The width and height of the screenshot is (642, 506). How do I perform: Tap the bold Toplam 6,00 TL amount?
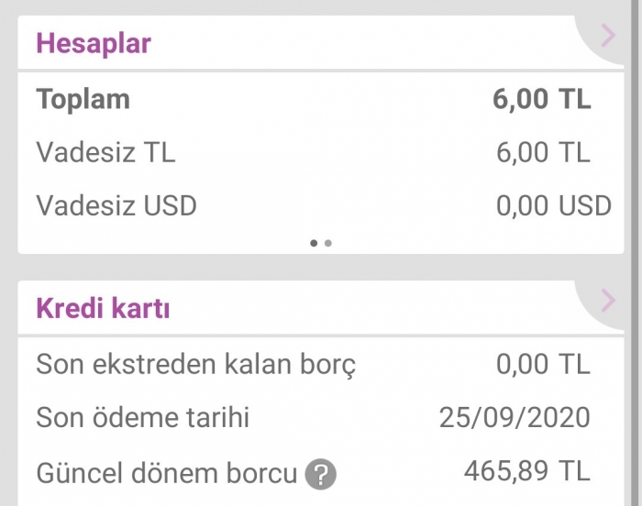coord(541,100)
